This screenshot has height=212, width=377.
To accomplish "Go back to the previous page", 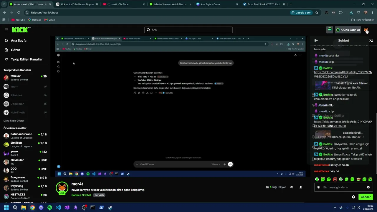I will pos(4,13).
